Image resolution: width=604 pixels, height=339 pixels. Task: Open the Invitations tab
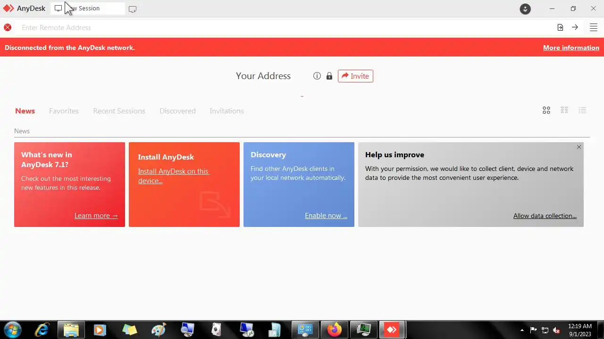coord(226,111)
